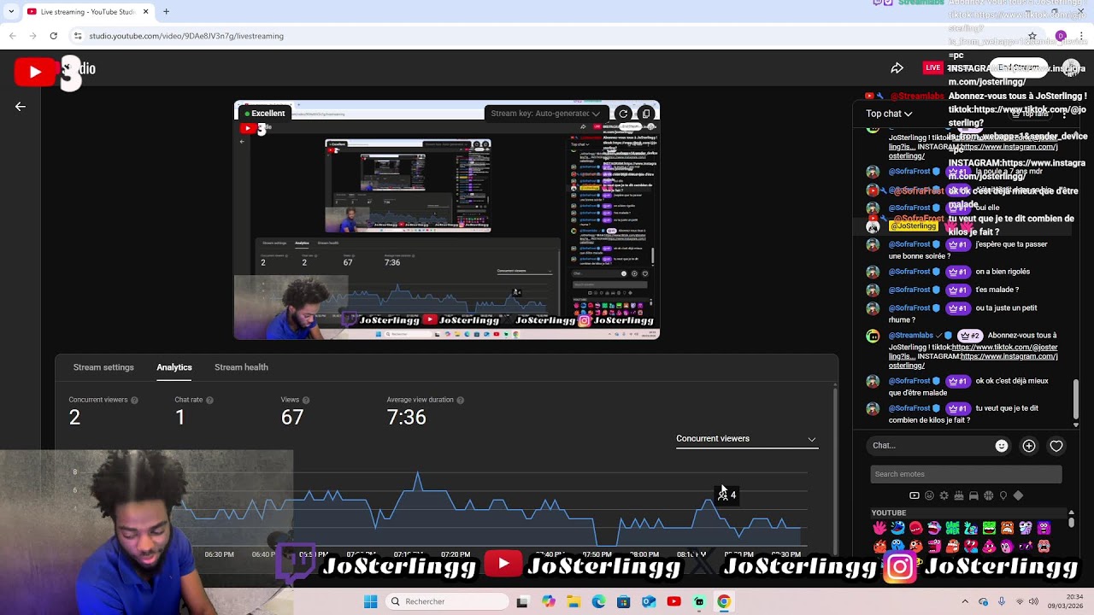Open the emoji picker in chat box
This screenshot has width=1094, height=615.
tap(1002, 446)
